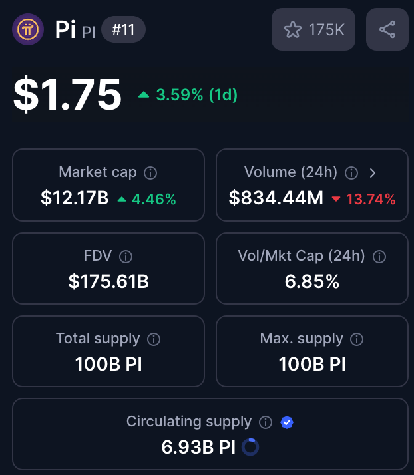Expand Volume (24h) details chevron
This screenshot has width=414, height=475.
373,173
